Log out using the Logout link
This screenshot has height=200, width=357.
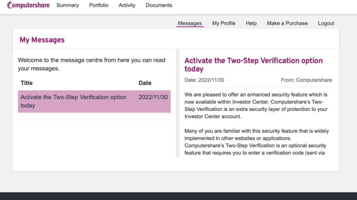pos(326,23)
